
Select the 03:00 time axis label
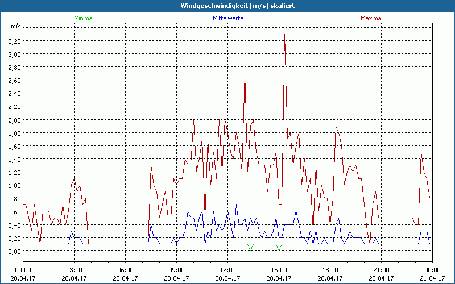[74, 270]
